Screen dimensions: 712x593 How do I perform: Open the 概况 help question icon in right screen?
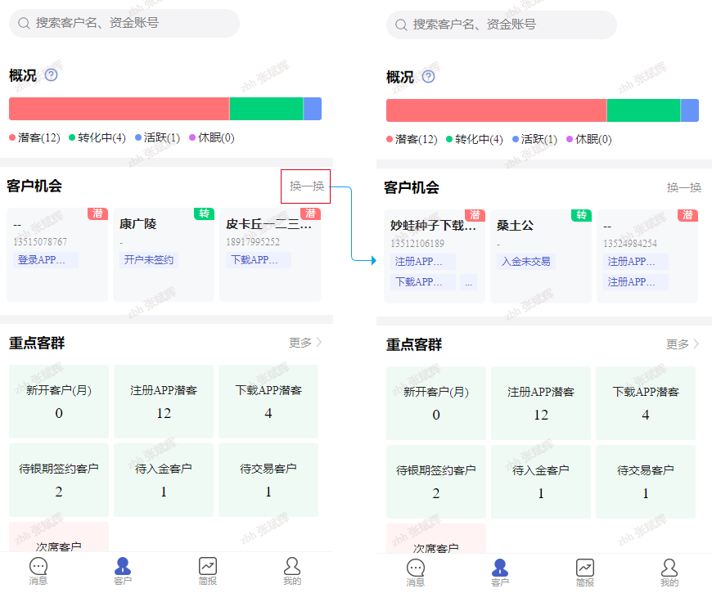coord(428,77)
